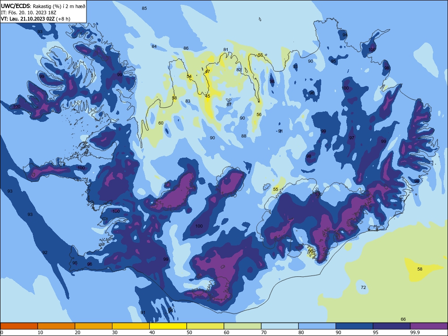The height and width of the screenshot is (336, 448).
Task: Click the humidity value 94 on the map
Action: 345,35
